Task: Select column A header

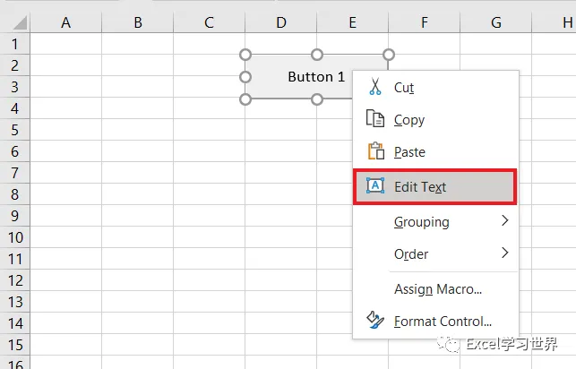Action: (65, 22)
